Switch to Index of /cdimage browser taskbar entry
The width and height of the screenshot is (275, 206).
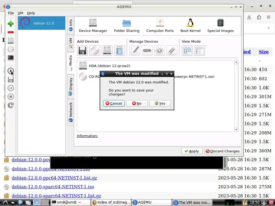(111, 202)
